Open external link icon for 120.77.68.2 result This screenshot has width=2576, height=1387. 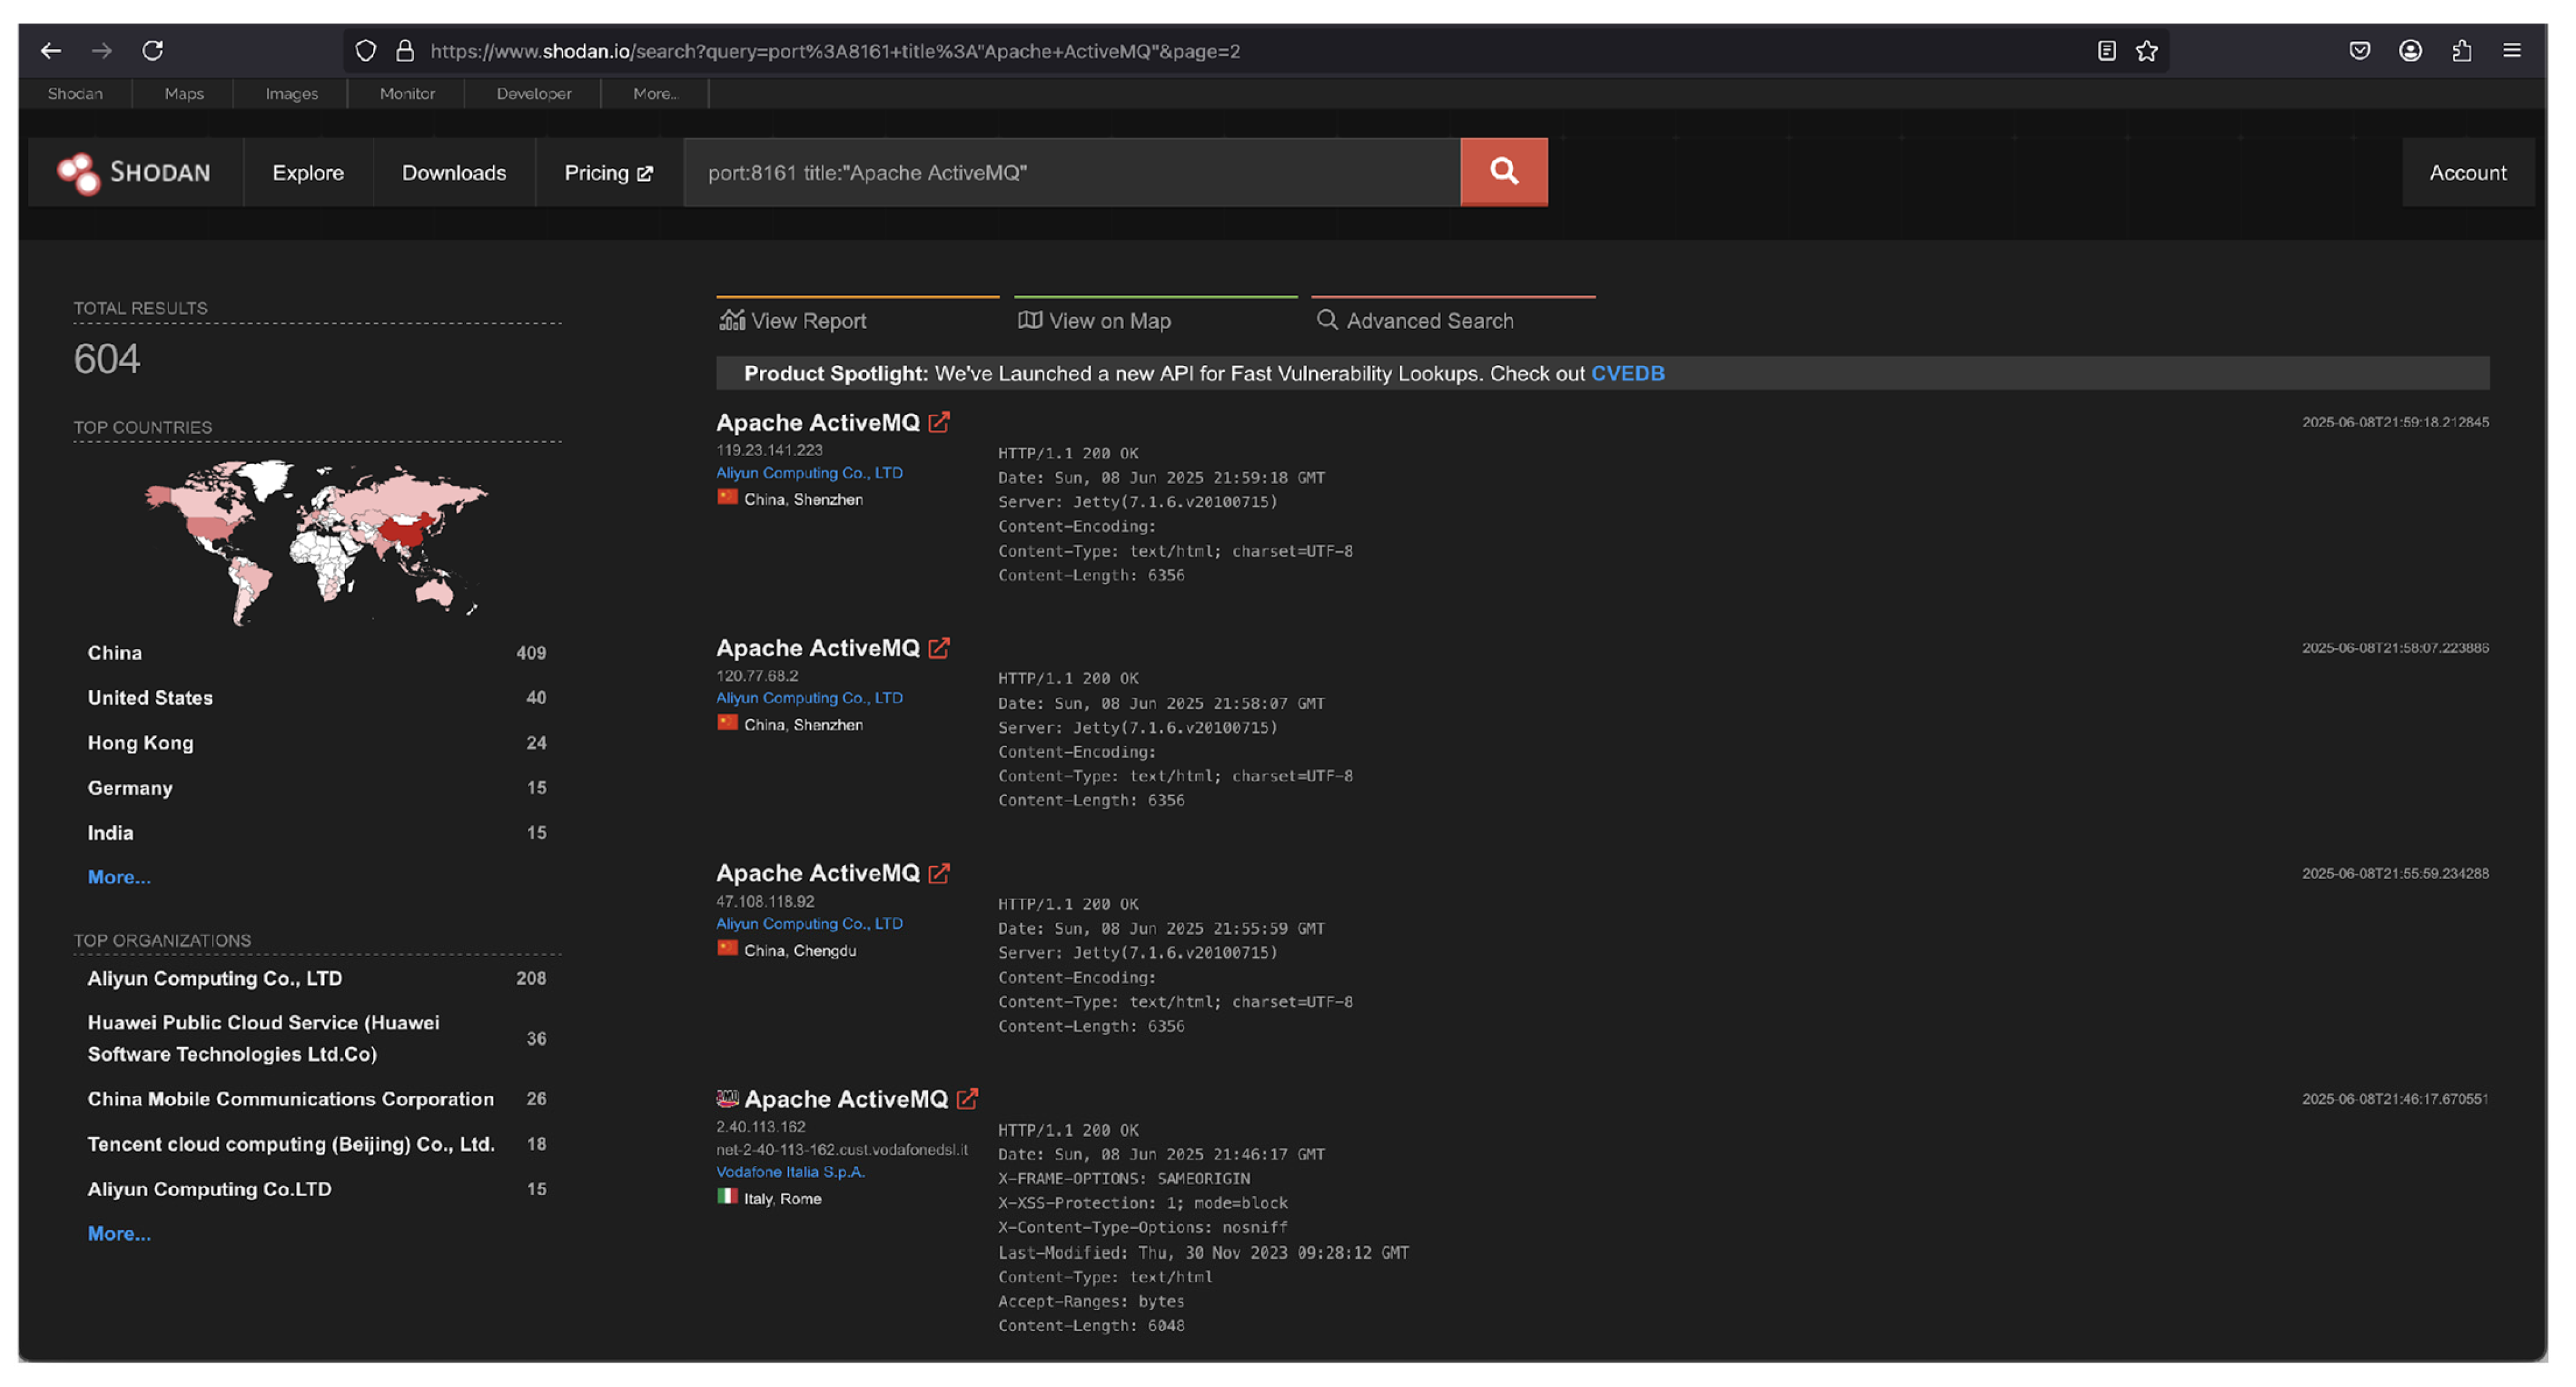[x=938, y=648]
